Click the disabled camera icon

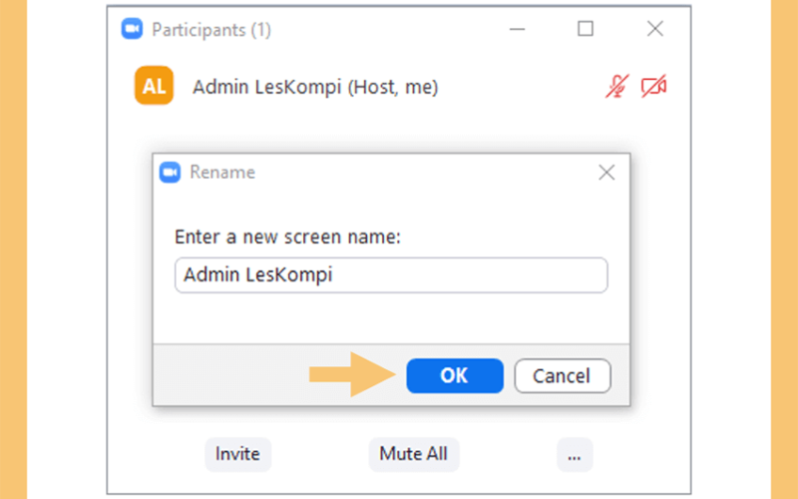654,86
